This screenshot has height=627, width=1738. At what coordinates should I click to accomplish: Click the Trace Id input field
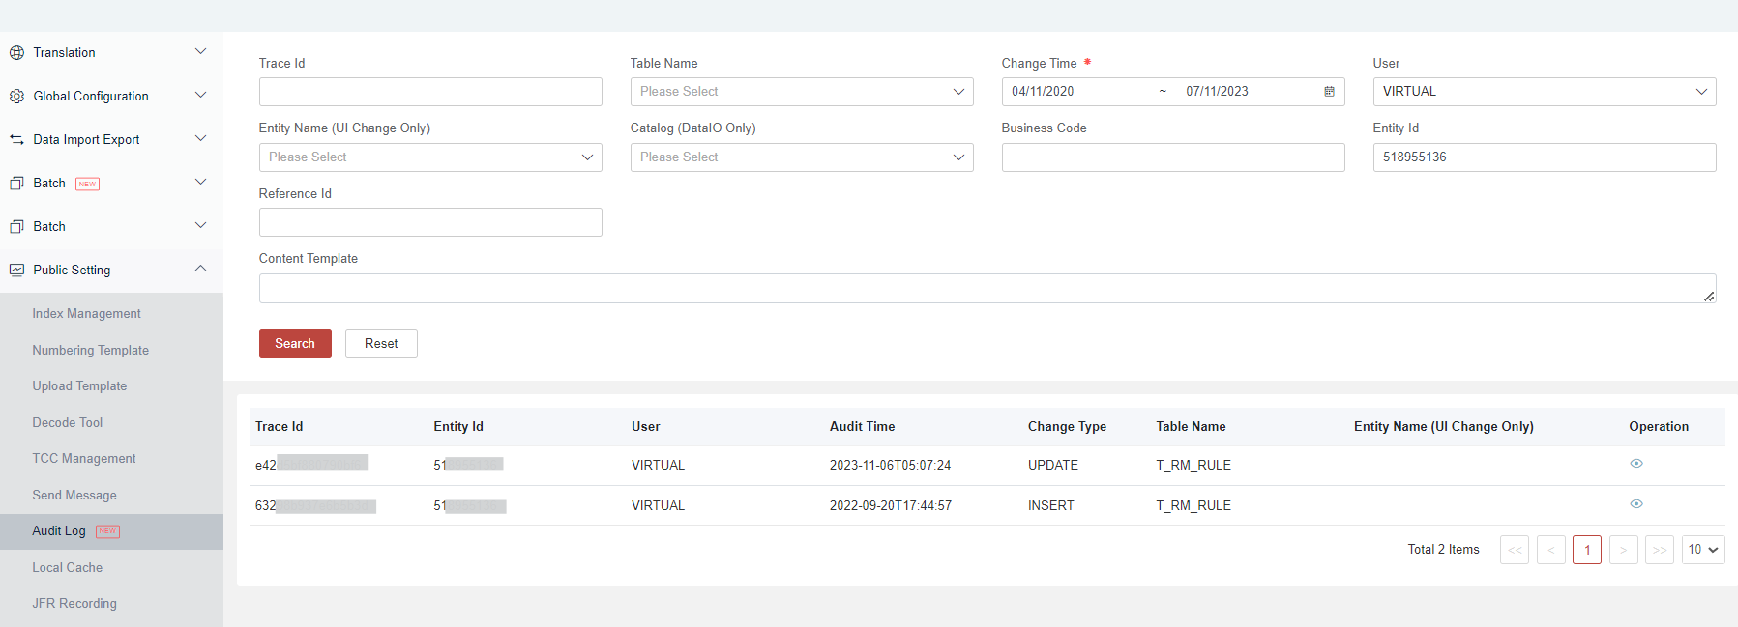pos(429,92)
